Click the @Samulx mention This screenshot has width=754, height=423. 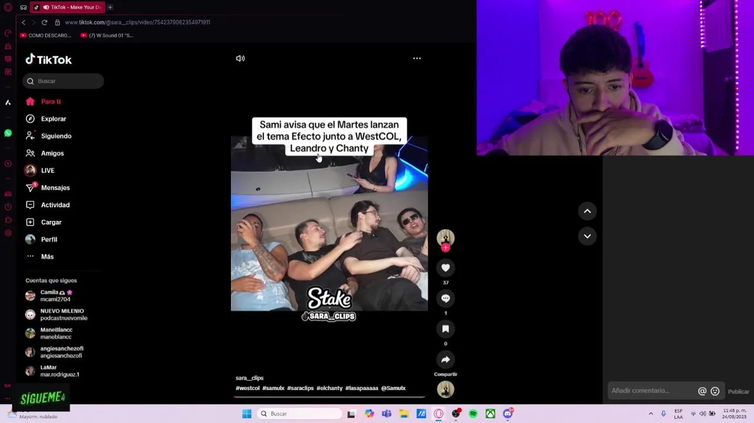393,388
